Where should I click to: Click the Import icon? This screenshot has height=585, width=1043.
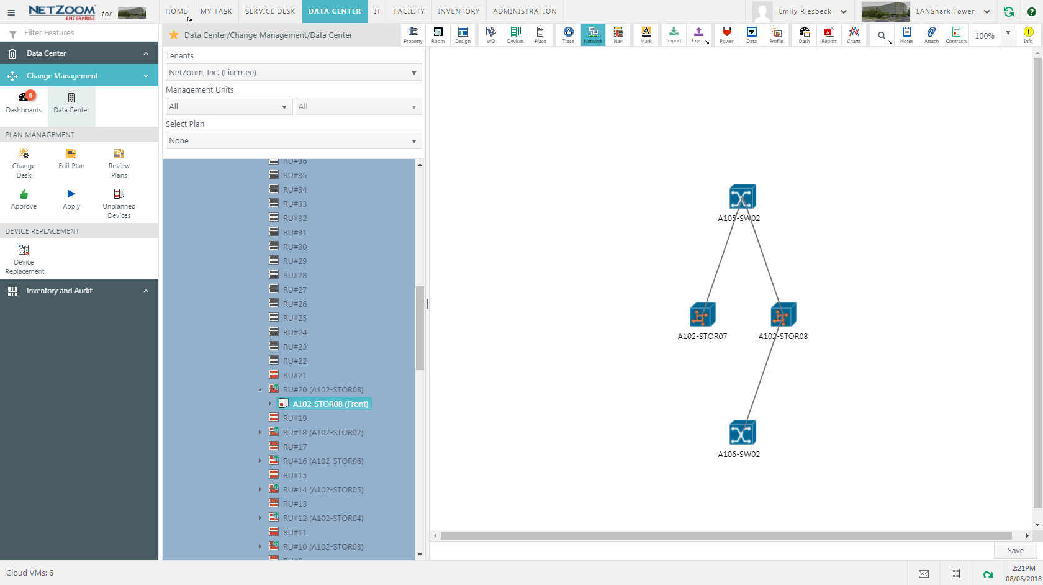pos(674,35)
